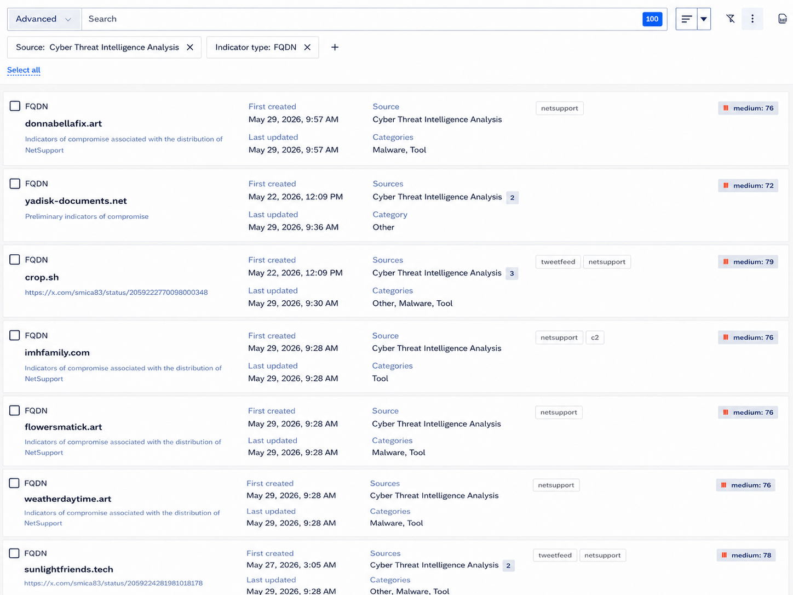This screenshot has height=595, width=793.
Task: Click the netsupport tag on donnabellafix.art
Action: 560,108
